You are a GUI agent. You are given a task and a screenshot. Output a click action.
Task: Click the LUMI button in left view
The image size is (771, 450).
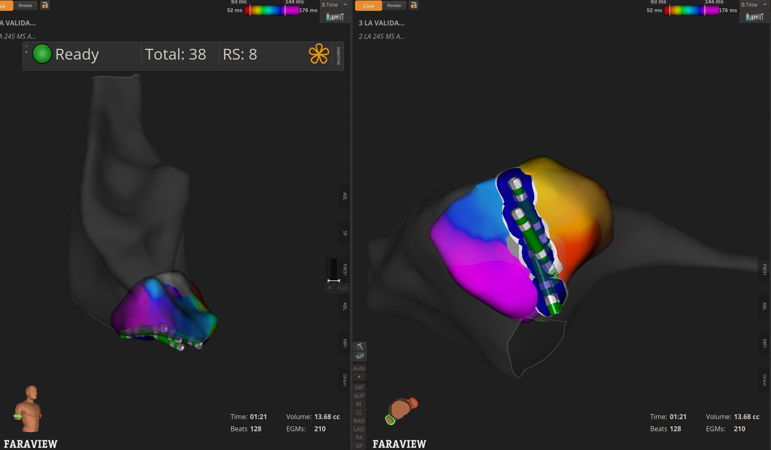point(334,17)
